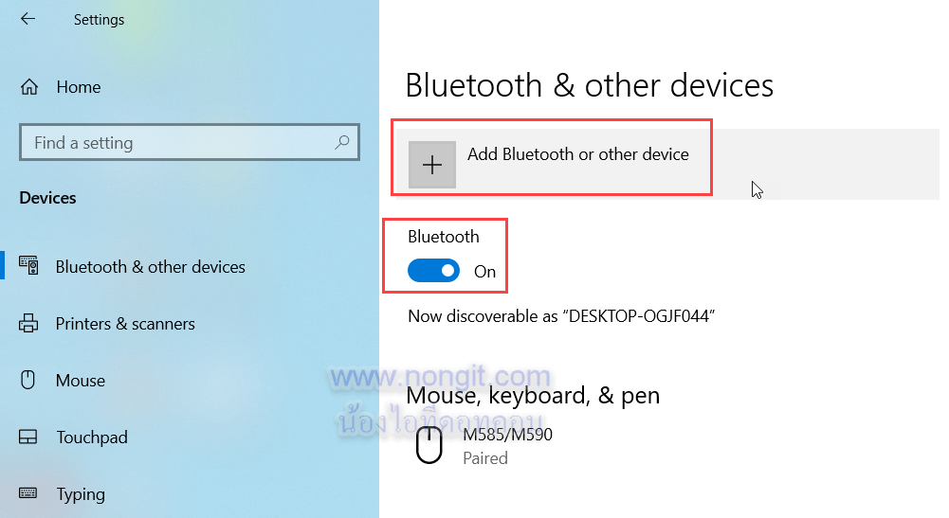Click the back arrow icon
Image resolution: width=949 pixels, height=518 pixels.
coord(27,19)
